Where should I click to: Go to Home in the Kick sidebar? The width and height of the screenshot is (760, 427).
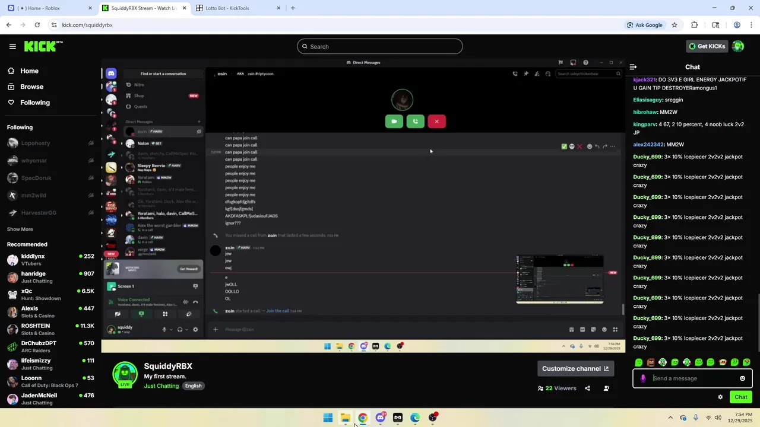(x=24, y=71)
